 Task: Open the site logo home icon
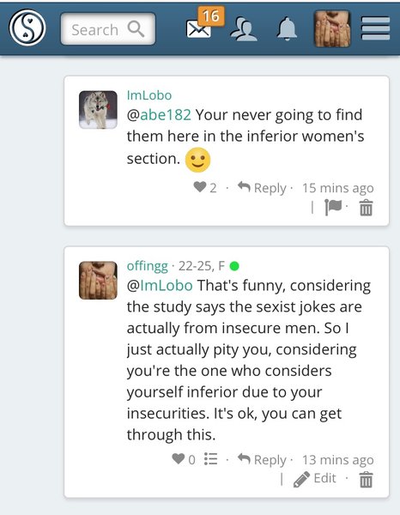27,28
